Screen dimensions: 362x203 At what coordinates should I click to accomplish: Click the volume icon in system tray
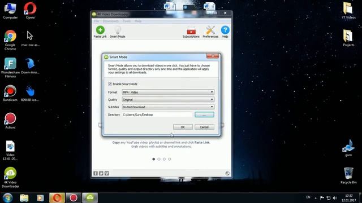(x=335, y=198)
